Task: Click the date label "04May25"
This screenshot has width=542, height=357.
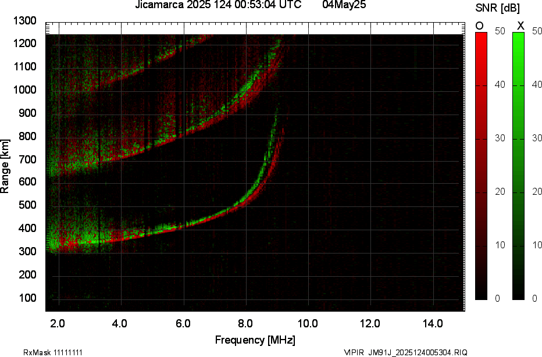Action: click(344, 5)
